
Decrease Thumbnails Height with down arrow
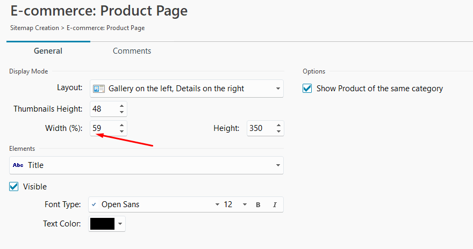(x=122, y=112)
